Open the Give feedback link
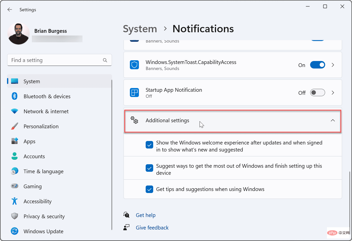 (152, 227)
